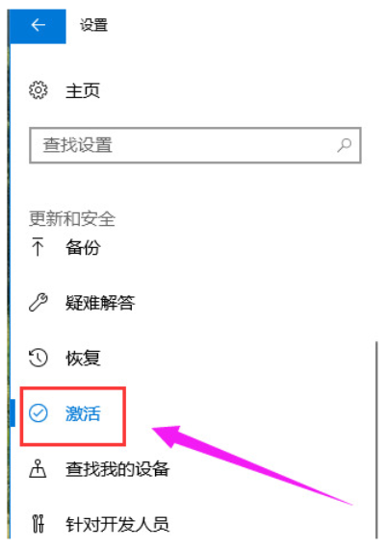Click the magnifier search icon
387x548 pixels.
click(x=345, y=145)
